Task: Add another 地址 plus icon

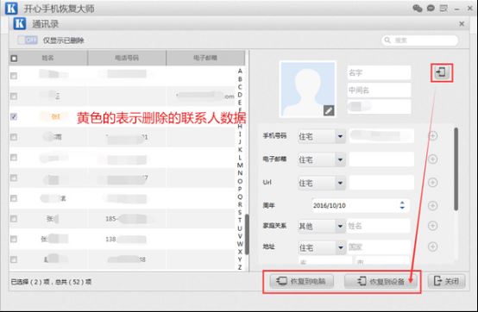Action: coord(433,246)
